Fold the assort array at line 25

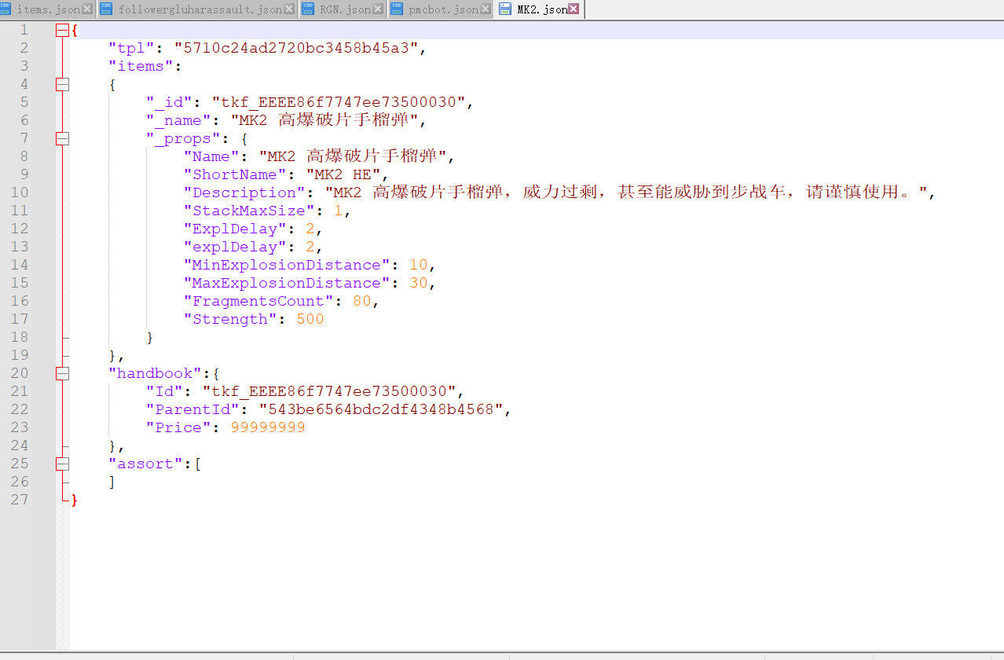pos(62,464)
